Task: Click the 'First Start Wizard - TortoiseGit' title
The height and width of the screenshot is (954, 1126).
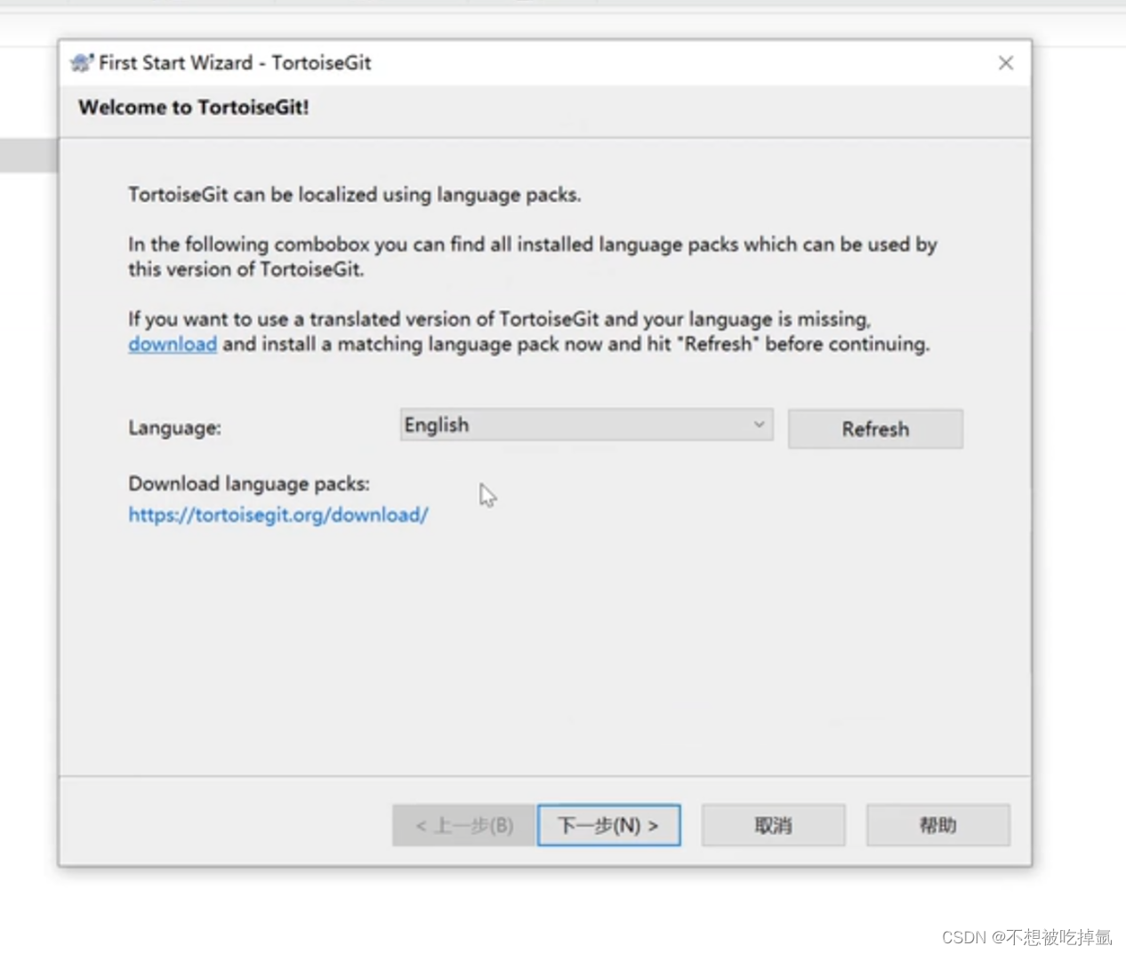Action: click(235, 63)
